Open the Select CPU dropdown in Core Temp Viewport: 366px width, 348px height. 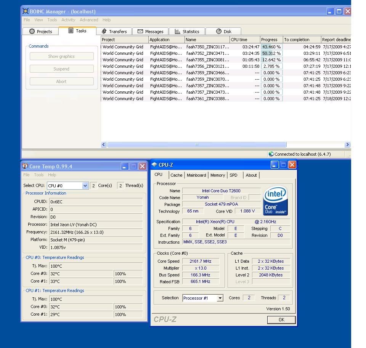click(85, 186)
